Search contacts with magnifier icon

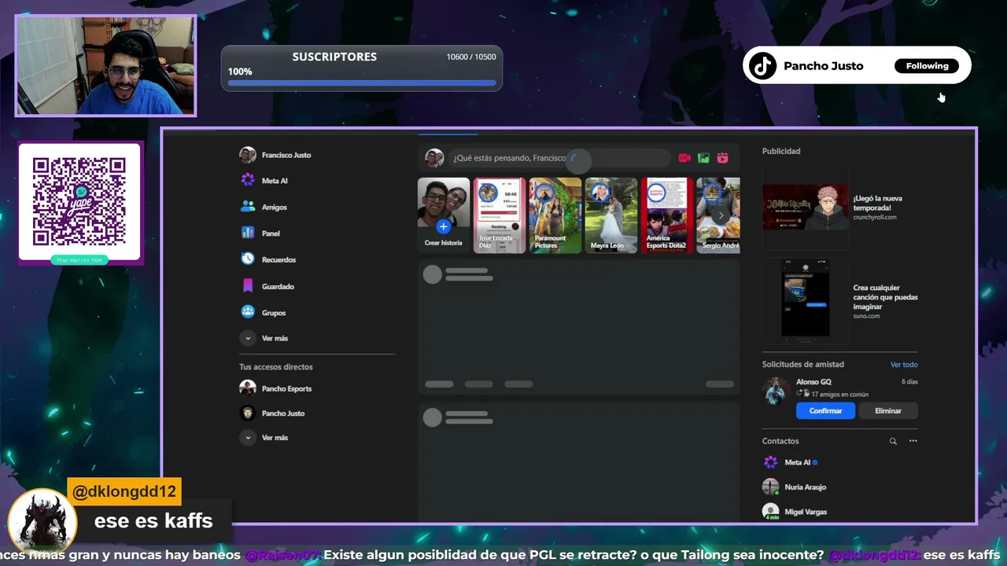click(x=893, y=441)
